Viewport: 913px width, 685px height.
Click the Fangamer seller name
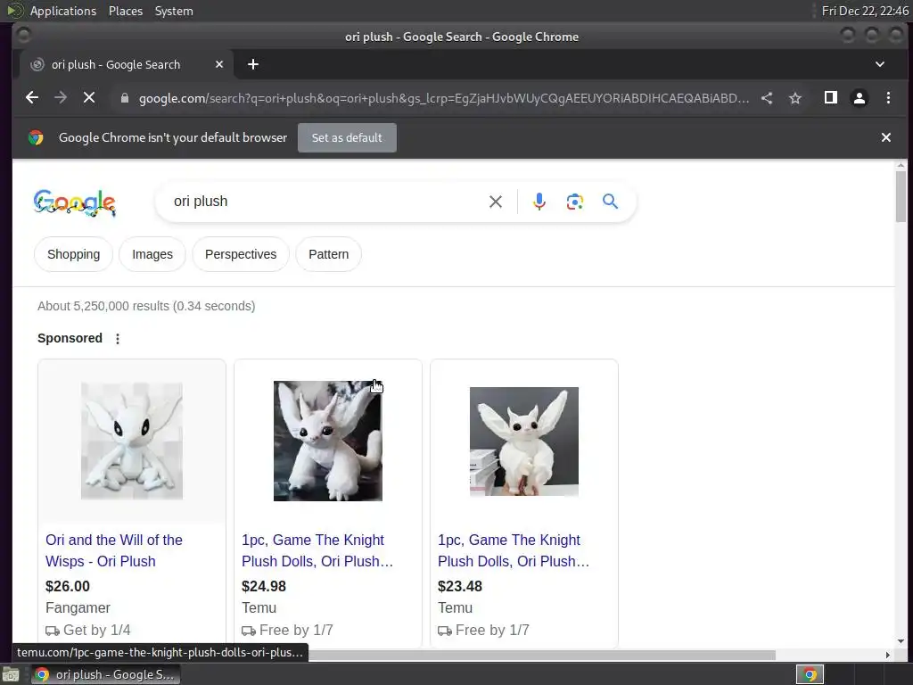click(x=78, y=607)
